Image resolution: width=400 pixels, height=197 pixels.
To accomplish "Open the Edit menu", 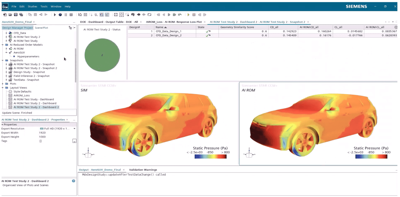I will tap(22, 6).
